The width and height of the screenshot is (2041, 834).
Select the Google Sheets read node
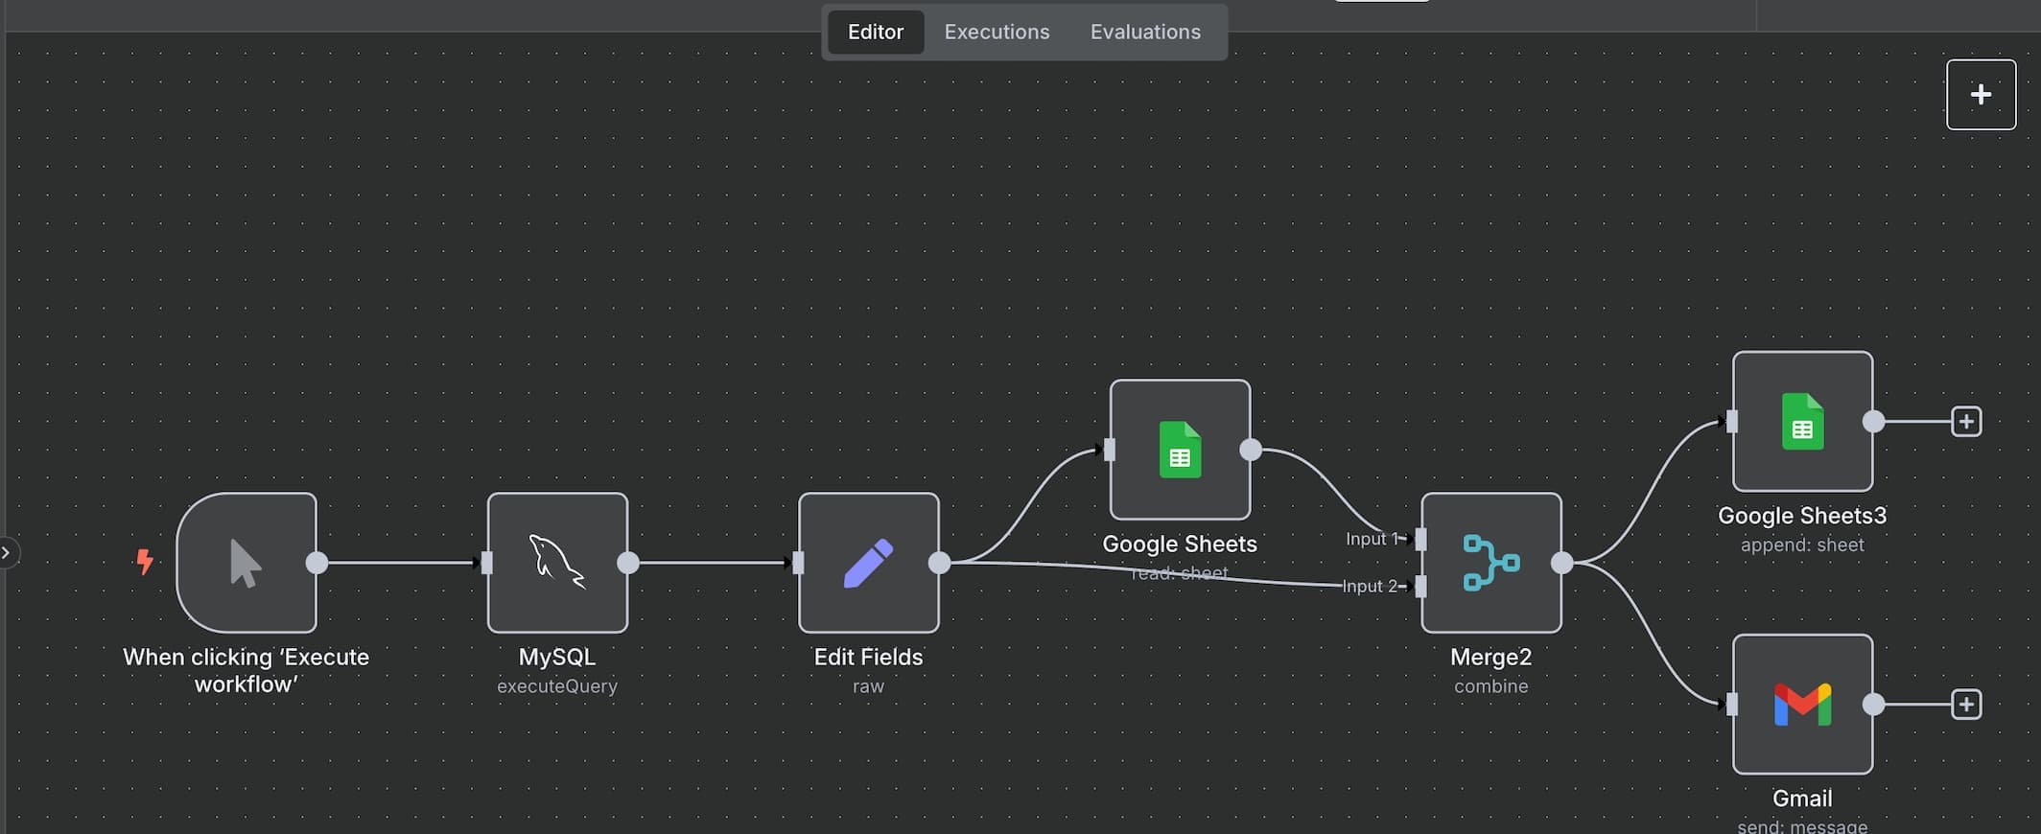(1180, 450)
